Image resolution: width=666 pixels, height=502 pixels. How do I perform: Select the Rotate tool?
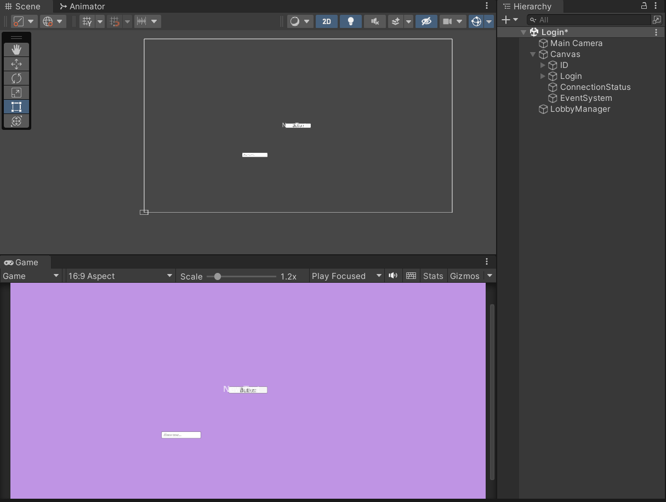click(16, 78)
